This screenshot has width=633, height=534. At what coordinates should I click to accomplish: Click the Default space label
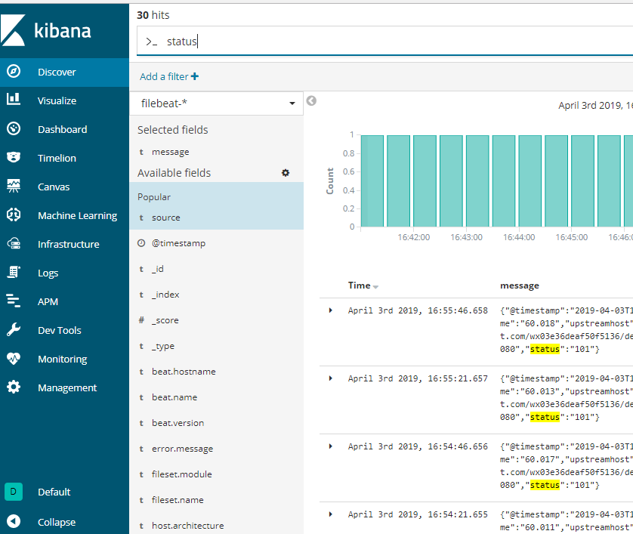54,492
